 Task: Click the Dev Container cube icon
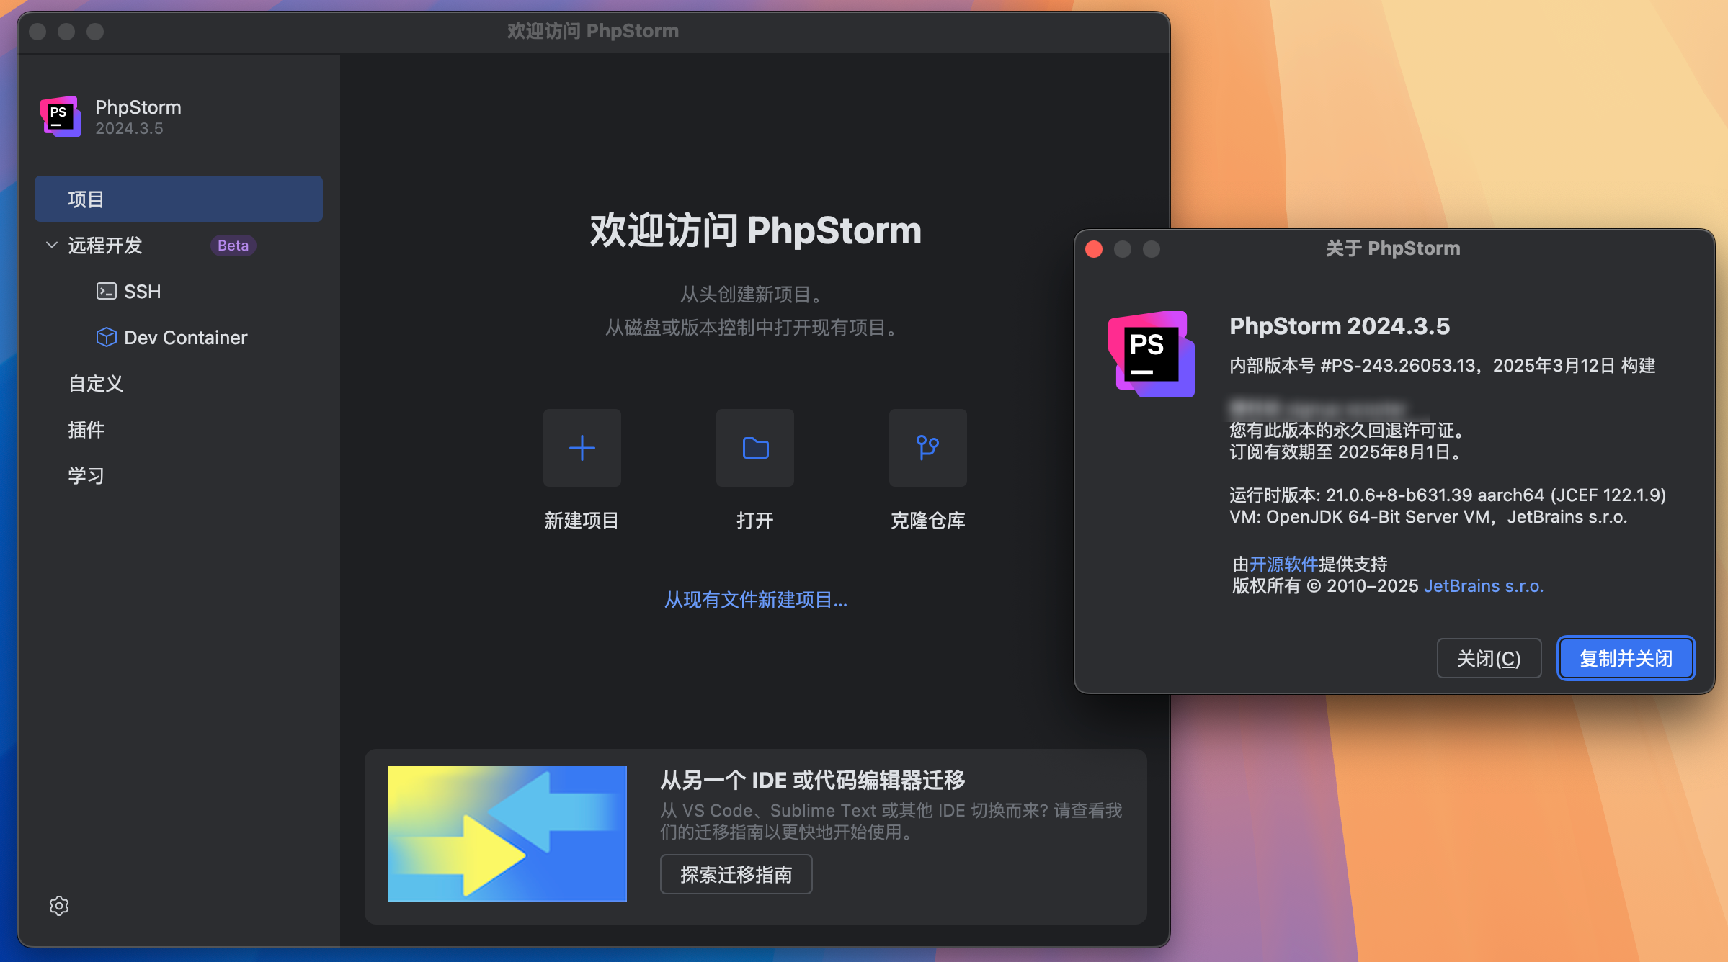(x=106, y=337)
